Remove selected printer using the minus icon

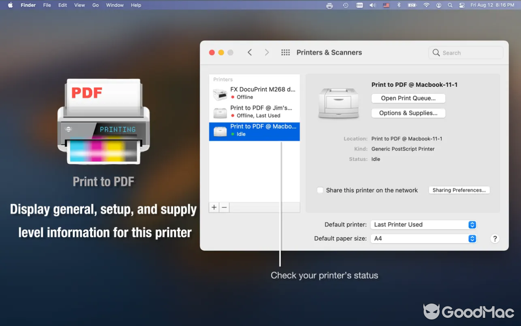coord(224,207)
